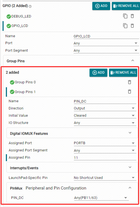The height and width of the screenshot is (207, 140).
Task: Expand the Digital IOMUX Features section
Action: tap(72, 133)
